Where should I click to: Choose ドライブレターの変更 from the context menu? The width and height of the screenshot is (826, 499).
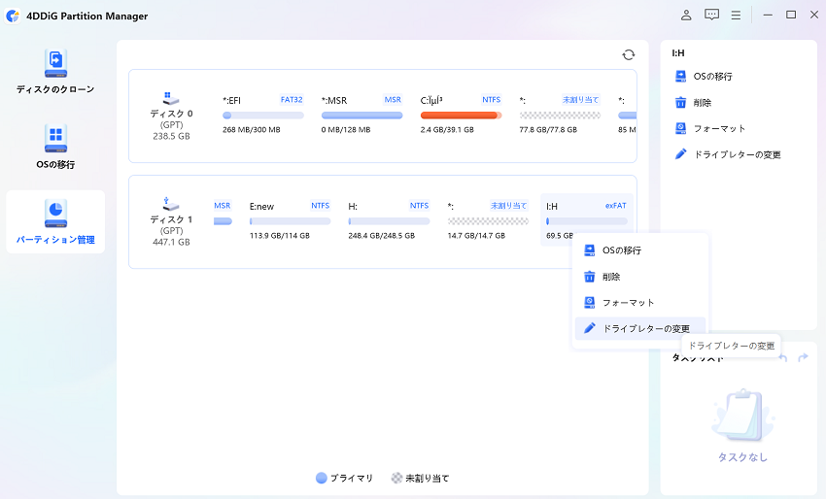coord(639,328)
